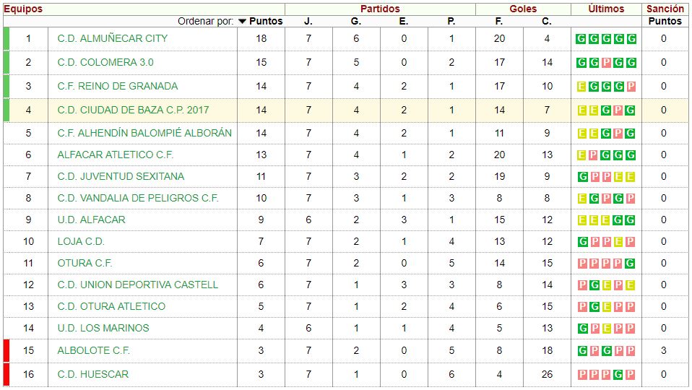Click the yellow E badge in C.D. VANDALIA DE PELIGROS row
Image resolution: width=692 pixels, height=390 pixels.
click(x=581, y=199)
